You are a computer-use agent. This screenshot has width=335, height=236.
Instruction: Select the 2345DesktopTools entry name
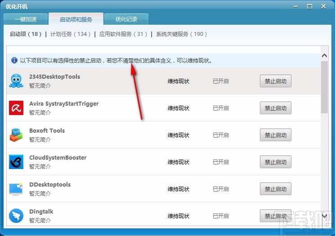pyautogui.click(x=55, y=77)
